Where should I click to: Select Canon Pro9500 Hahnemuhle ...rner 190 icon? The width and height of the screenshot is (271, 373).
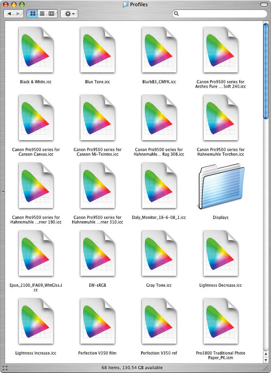[x=36, y=186]
